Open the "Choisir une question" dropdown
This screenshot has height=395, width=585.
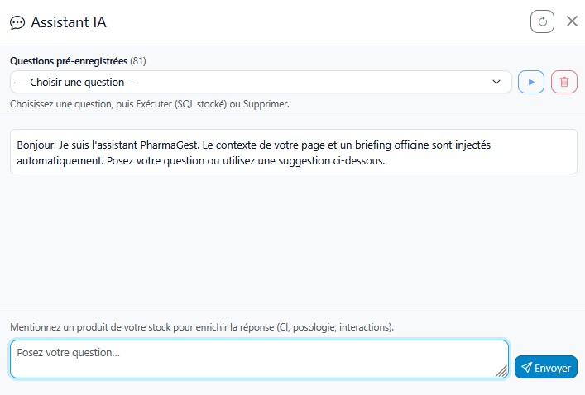pyautogui.click(x=261, y=82)
